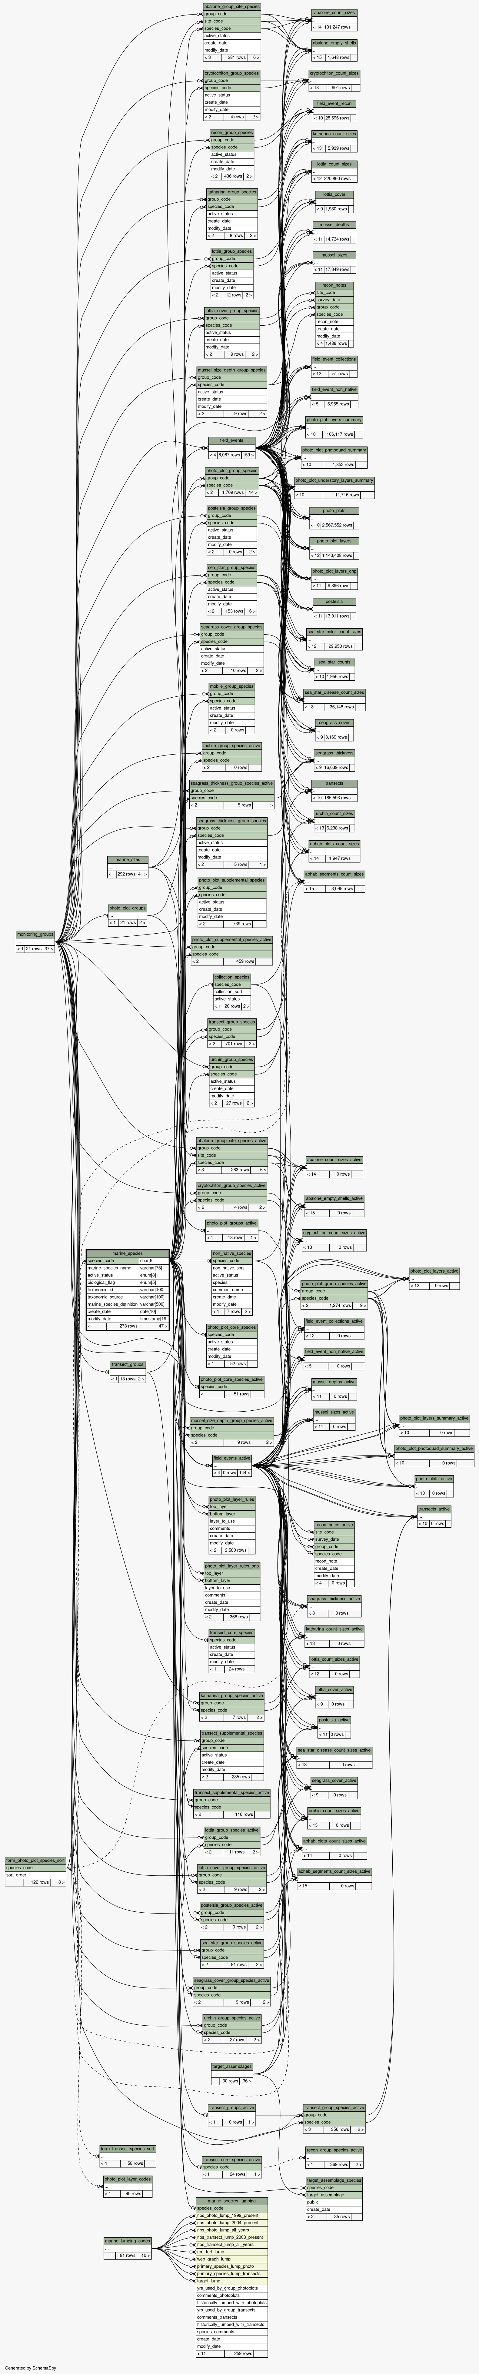Open the lottia_cover table header
This screenshot has height=2374, width=479.
tap(334, 194)
